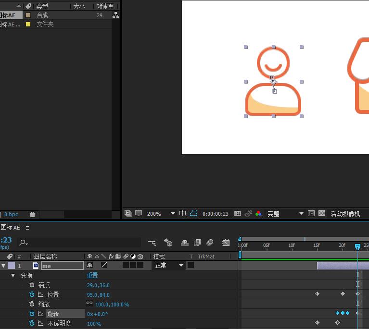Screen dimensions: 369x329
Task: Click the 8 bpc color depth button
Action: 11,214
